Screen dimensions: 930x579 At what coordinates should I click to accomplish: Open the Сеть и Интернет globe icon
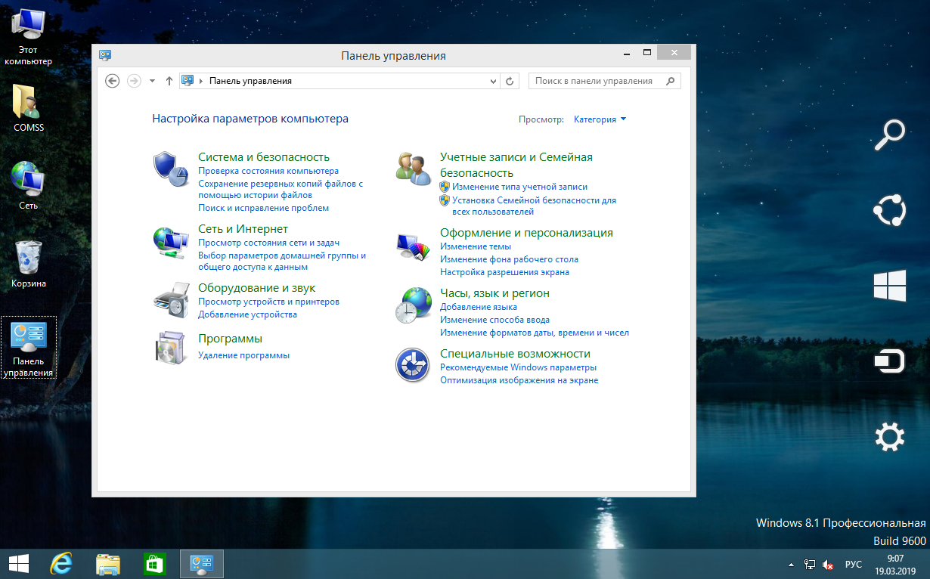click(x=171, y=242)
